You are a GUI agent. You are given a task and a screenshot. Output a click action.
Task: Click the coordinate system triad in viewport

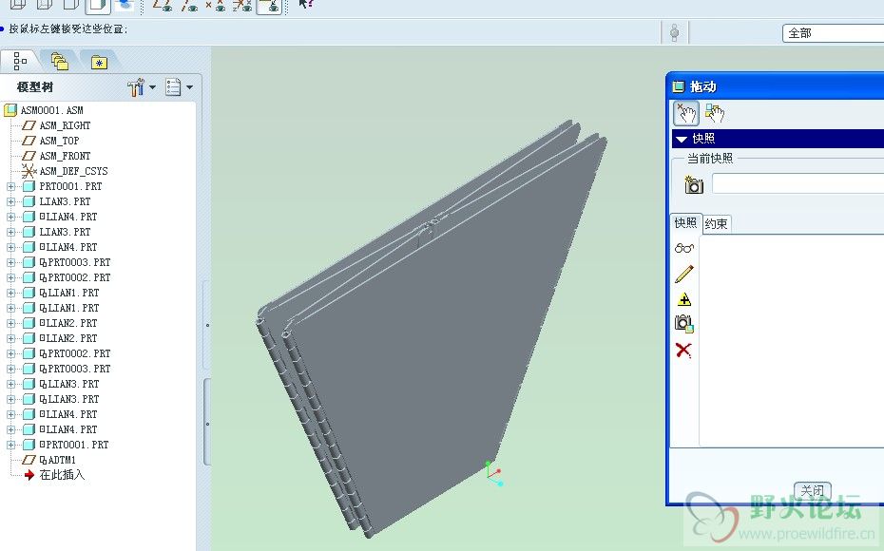click(x=493, y=474)
